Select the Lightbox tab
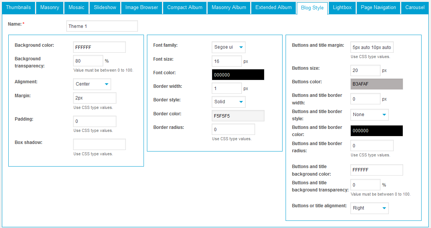The image size is (431, 228). pyautogui.click(x=342, y=8)
